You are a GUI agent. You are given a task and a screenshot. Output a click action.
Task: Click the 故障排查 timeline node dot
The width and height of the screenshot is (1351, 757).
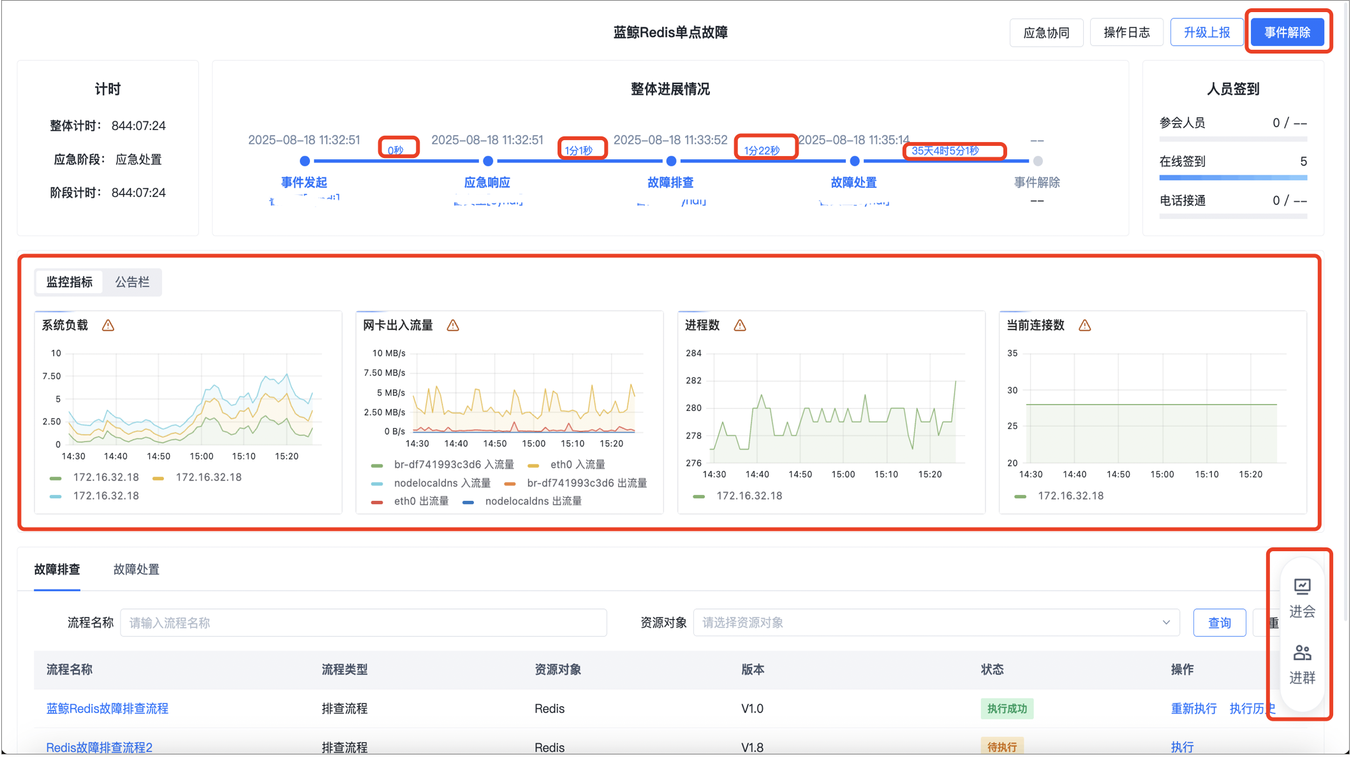[x=671, y=161]
